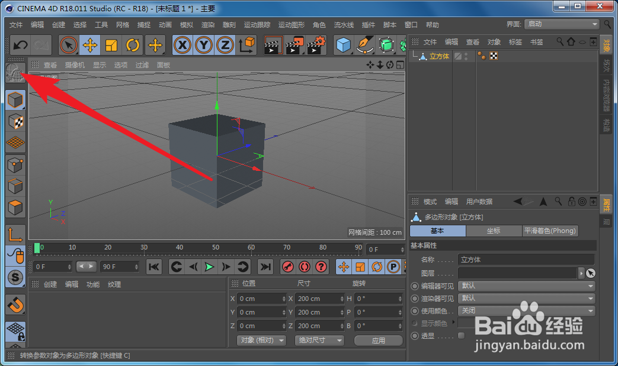Screen dimensions: 618x366
Task: Switch to the 基本 tab
Action: click(437, 231)
